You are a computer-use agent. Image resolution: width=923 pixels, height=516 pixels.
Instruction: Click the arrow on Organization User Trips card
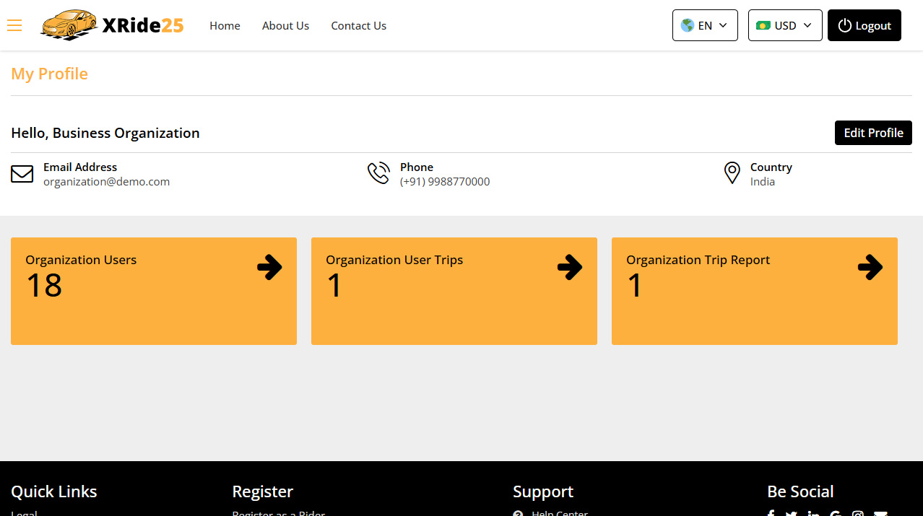coord(570,267)
